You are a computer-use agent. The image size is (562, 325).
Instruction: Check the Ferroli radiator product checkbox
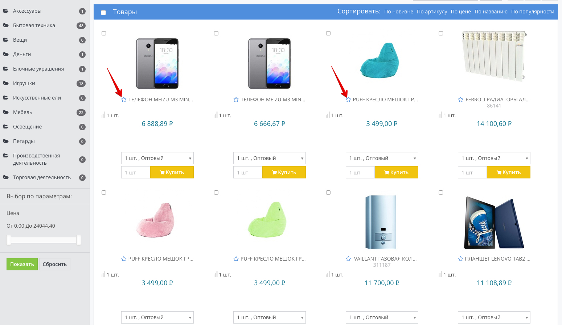tap(441, 33)
